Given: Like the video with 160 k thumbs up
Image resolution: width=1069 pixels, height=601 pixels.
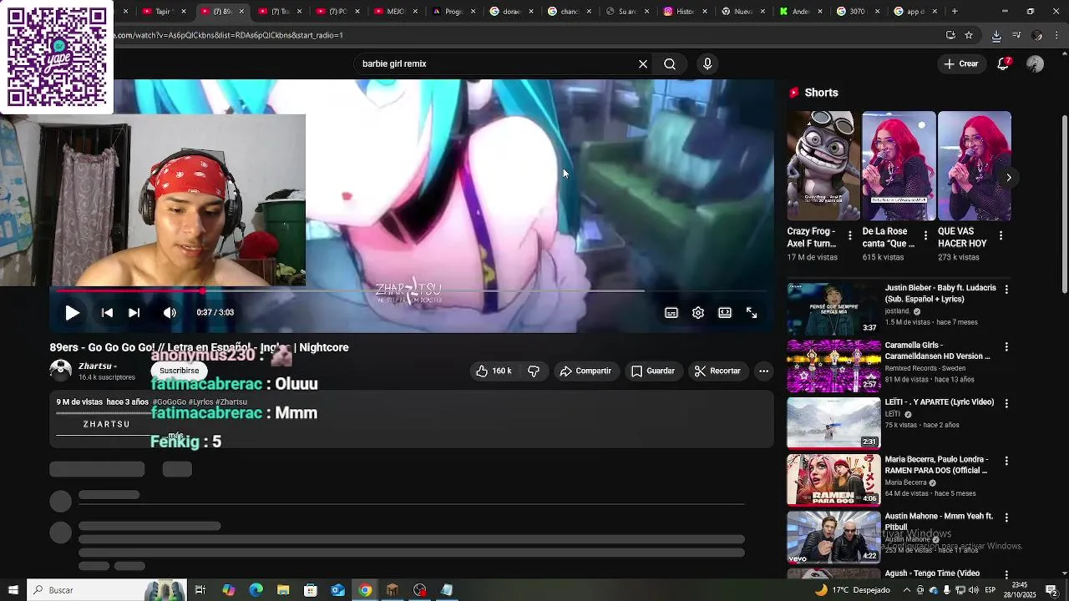Looking at the screenshot, I should 493,371.
